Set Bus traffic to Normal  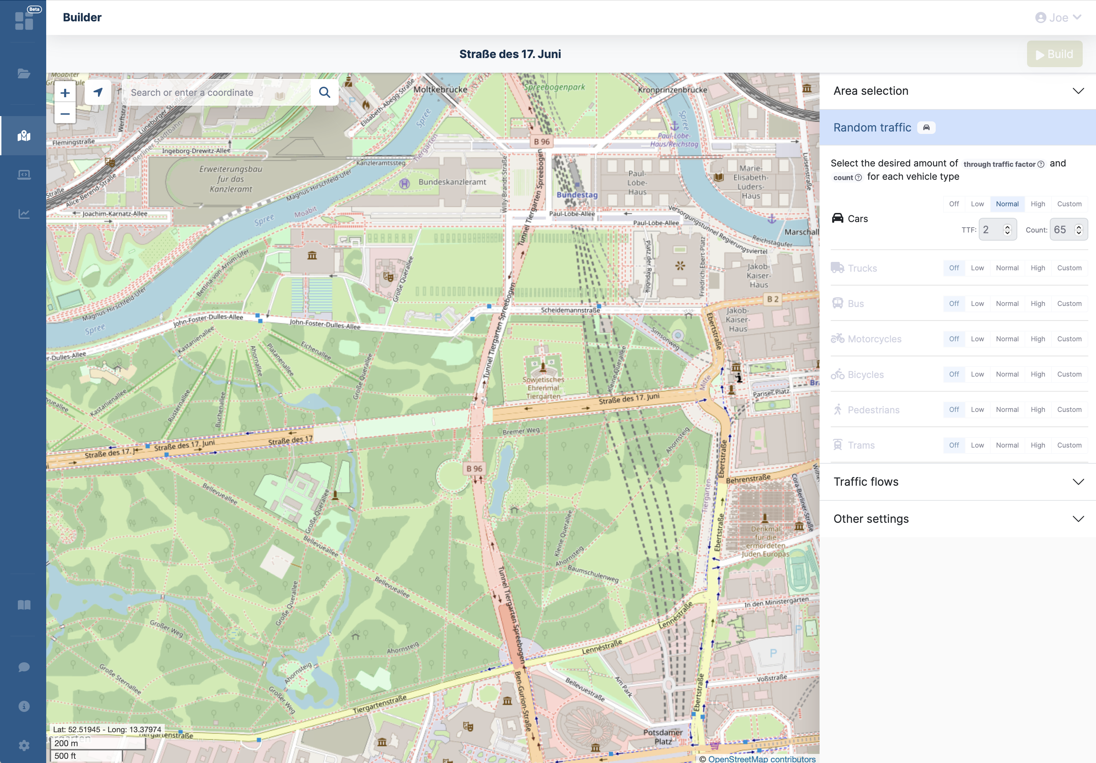[x=1007, y=303]
